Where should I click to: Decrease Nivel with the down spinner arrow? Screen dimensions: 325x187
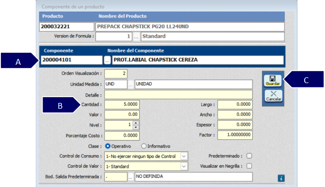coord(135,127)
